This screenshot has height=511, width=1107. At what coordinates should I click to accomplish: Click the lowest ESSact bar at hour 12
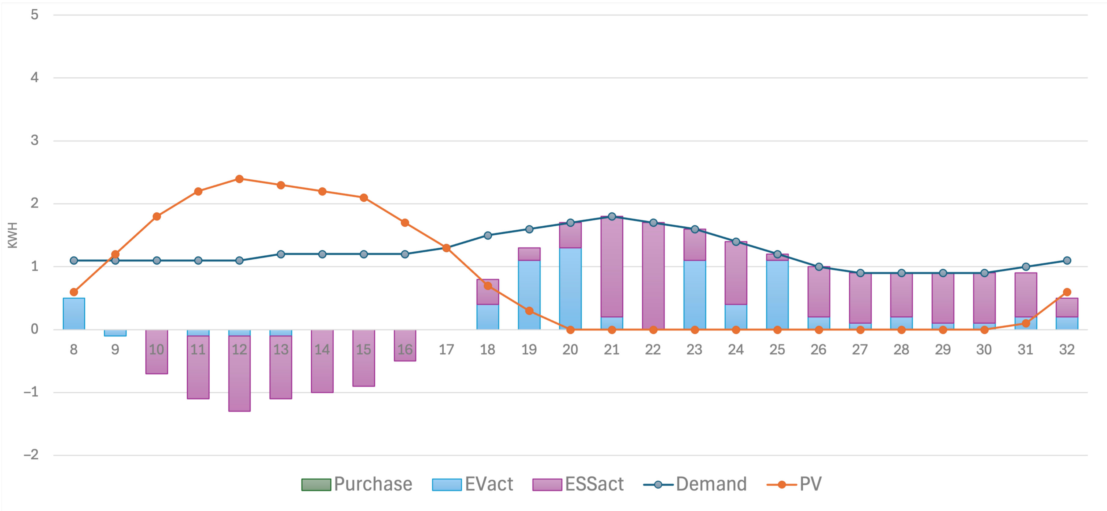click(239, 373)
